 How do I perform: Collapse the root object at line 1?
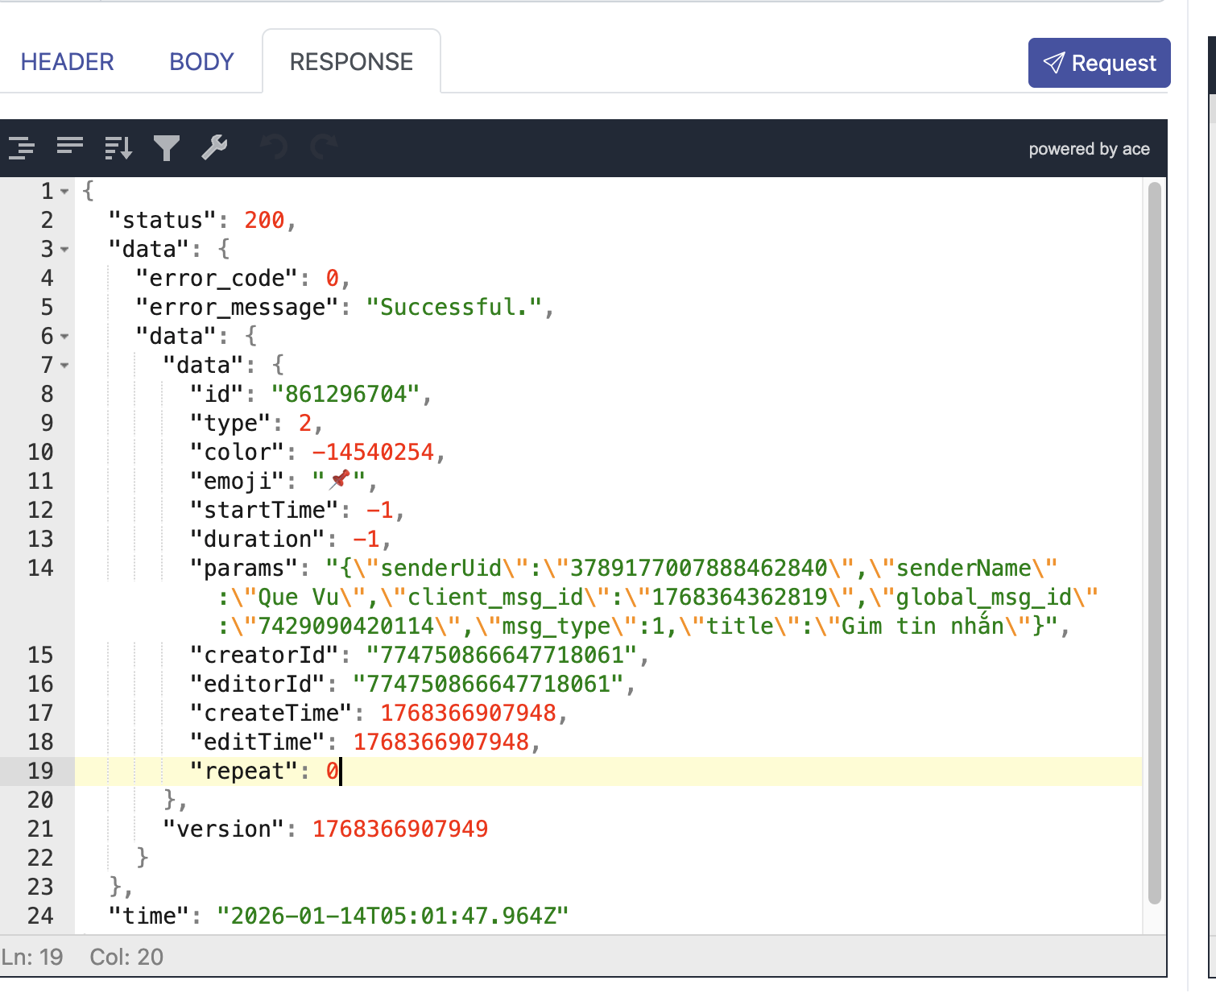[x=64, y=192]
